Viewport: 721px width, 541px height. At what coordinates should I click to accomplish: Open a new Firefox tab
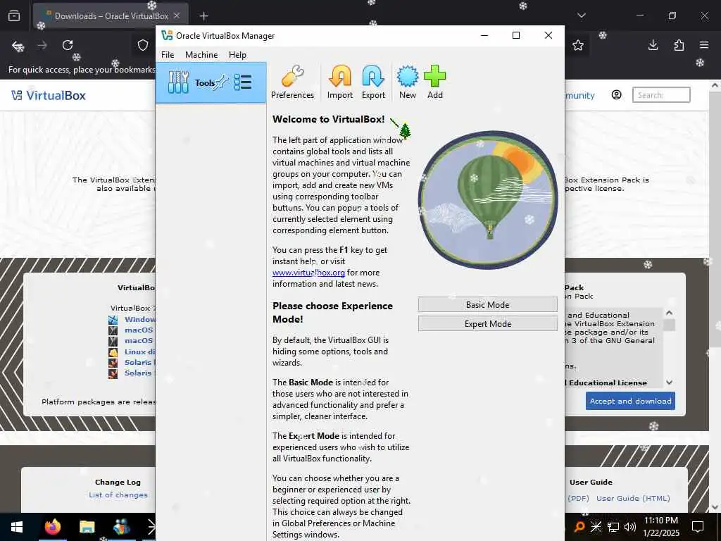(203, 16)
